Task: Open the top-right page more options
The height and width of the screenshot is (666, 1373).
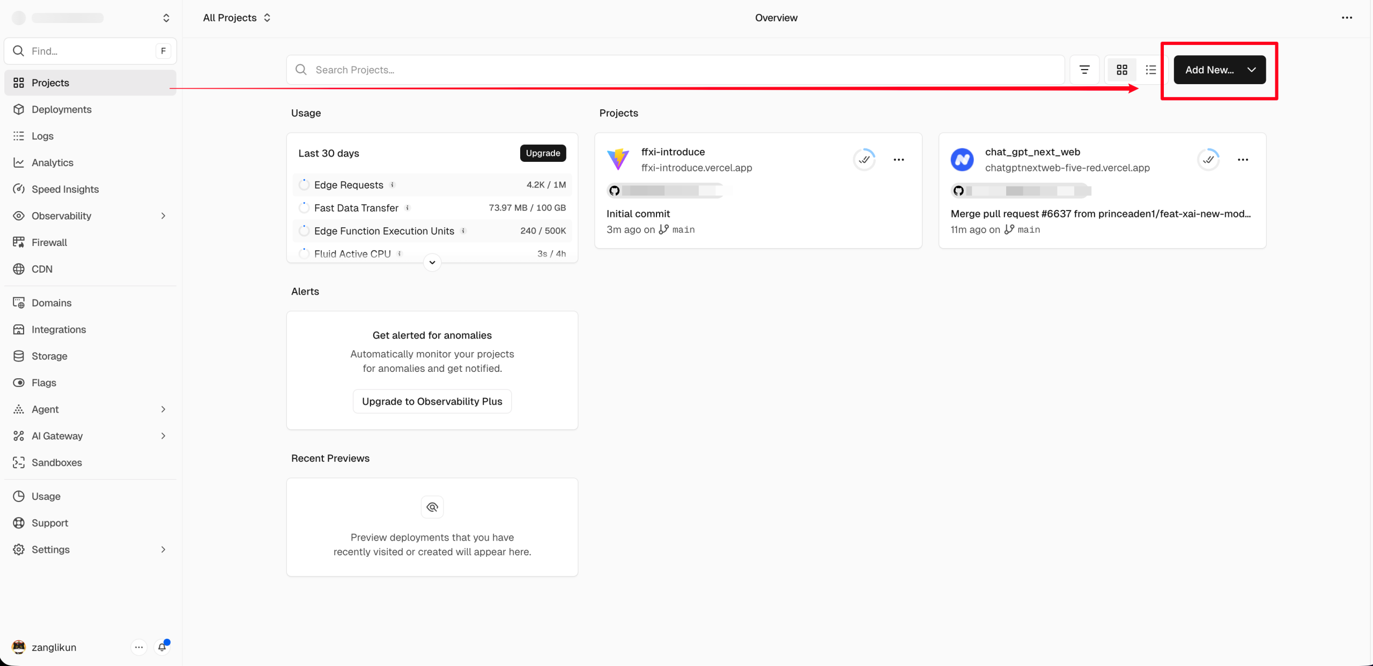Action: click(1346, 18)
